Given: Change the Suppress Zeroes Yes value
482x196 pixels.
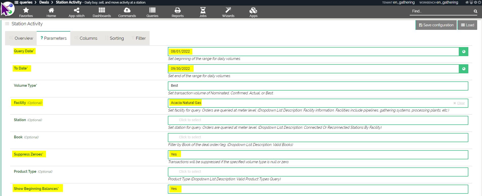Looking at the screenshot, I should (318, 155).
